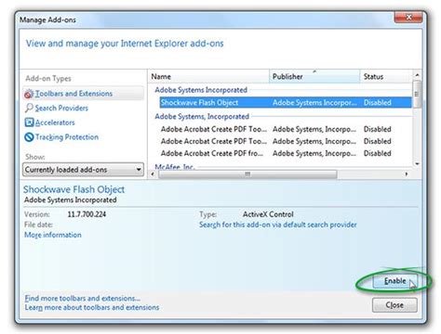441x334 pixels.
Task: Click the horizontal scrollbar left arrow
Action: tap(153, 174)
